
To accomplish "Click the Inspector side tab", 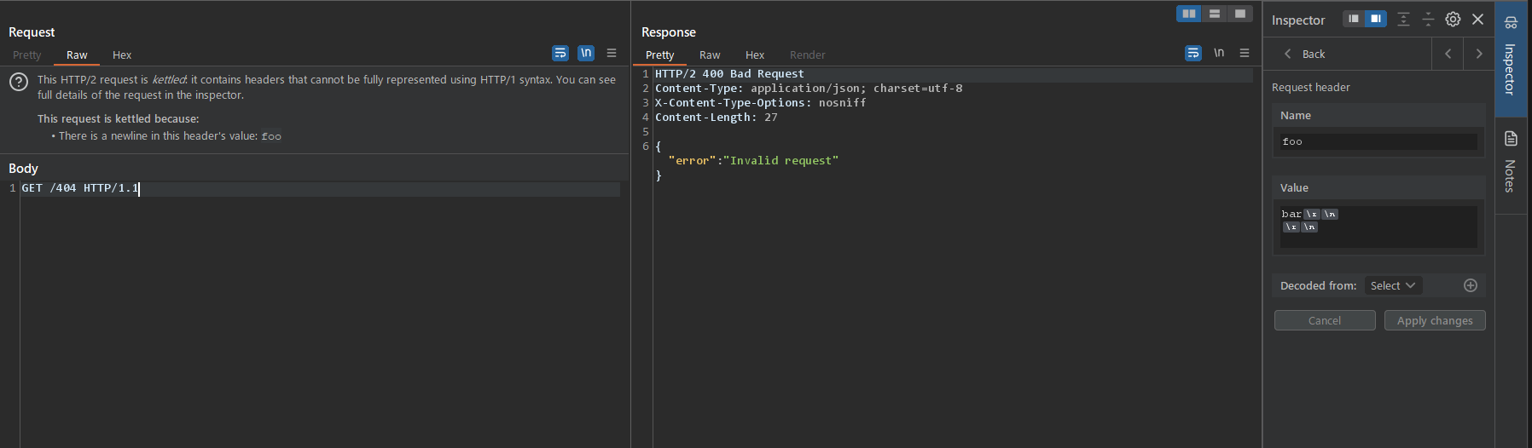I will (1511, 58).
